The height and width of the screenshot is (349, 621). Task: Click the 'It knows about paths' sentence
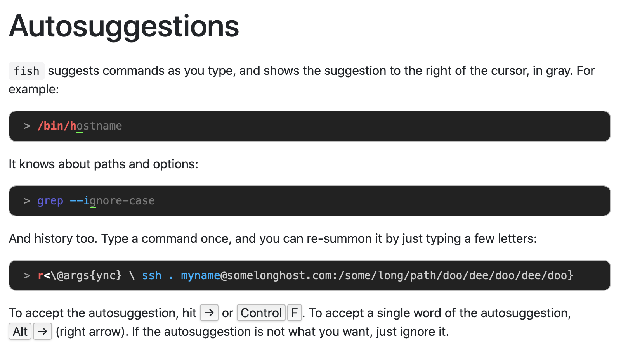(103, 164)
